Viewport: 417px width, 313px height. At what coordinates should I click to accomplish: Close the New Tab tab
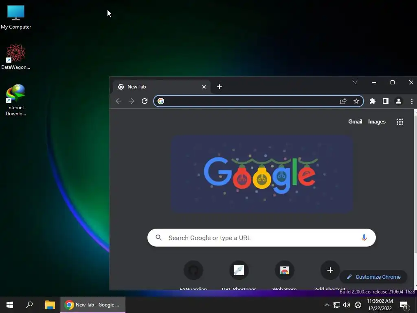coord(204,87)
